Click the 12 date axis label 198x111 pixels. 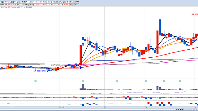tap(13, 107)
